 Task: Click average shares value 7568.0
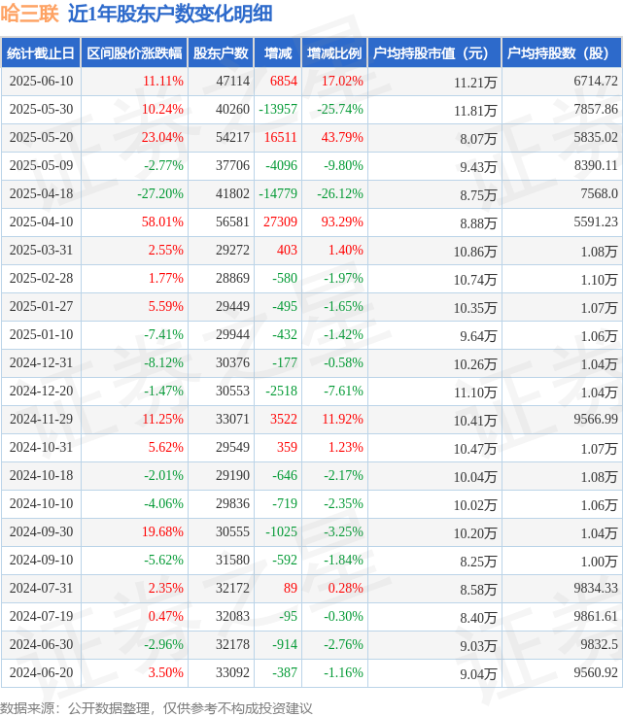coord(600,194)
